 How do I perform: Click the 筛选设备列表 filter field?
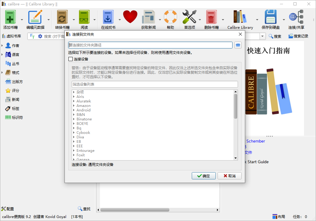click(x=155, y=84)
